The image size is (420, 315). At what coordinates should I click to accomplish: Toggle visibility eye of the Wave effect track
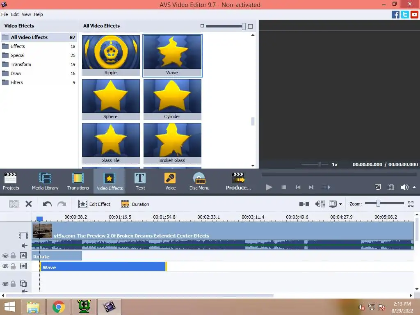point(5,266)
